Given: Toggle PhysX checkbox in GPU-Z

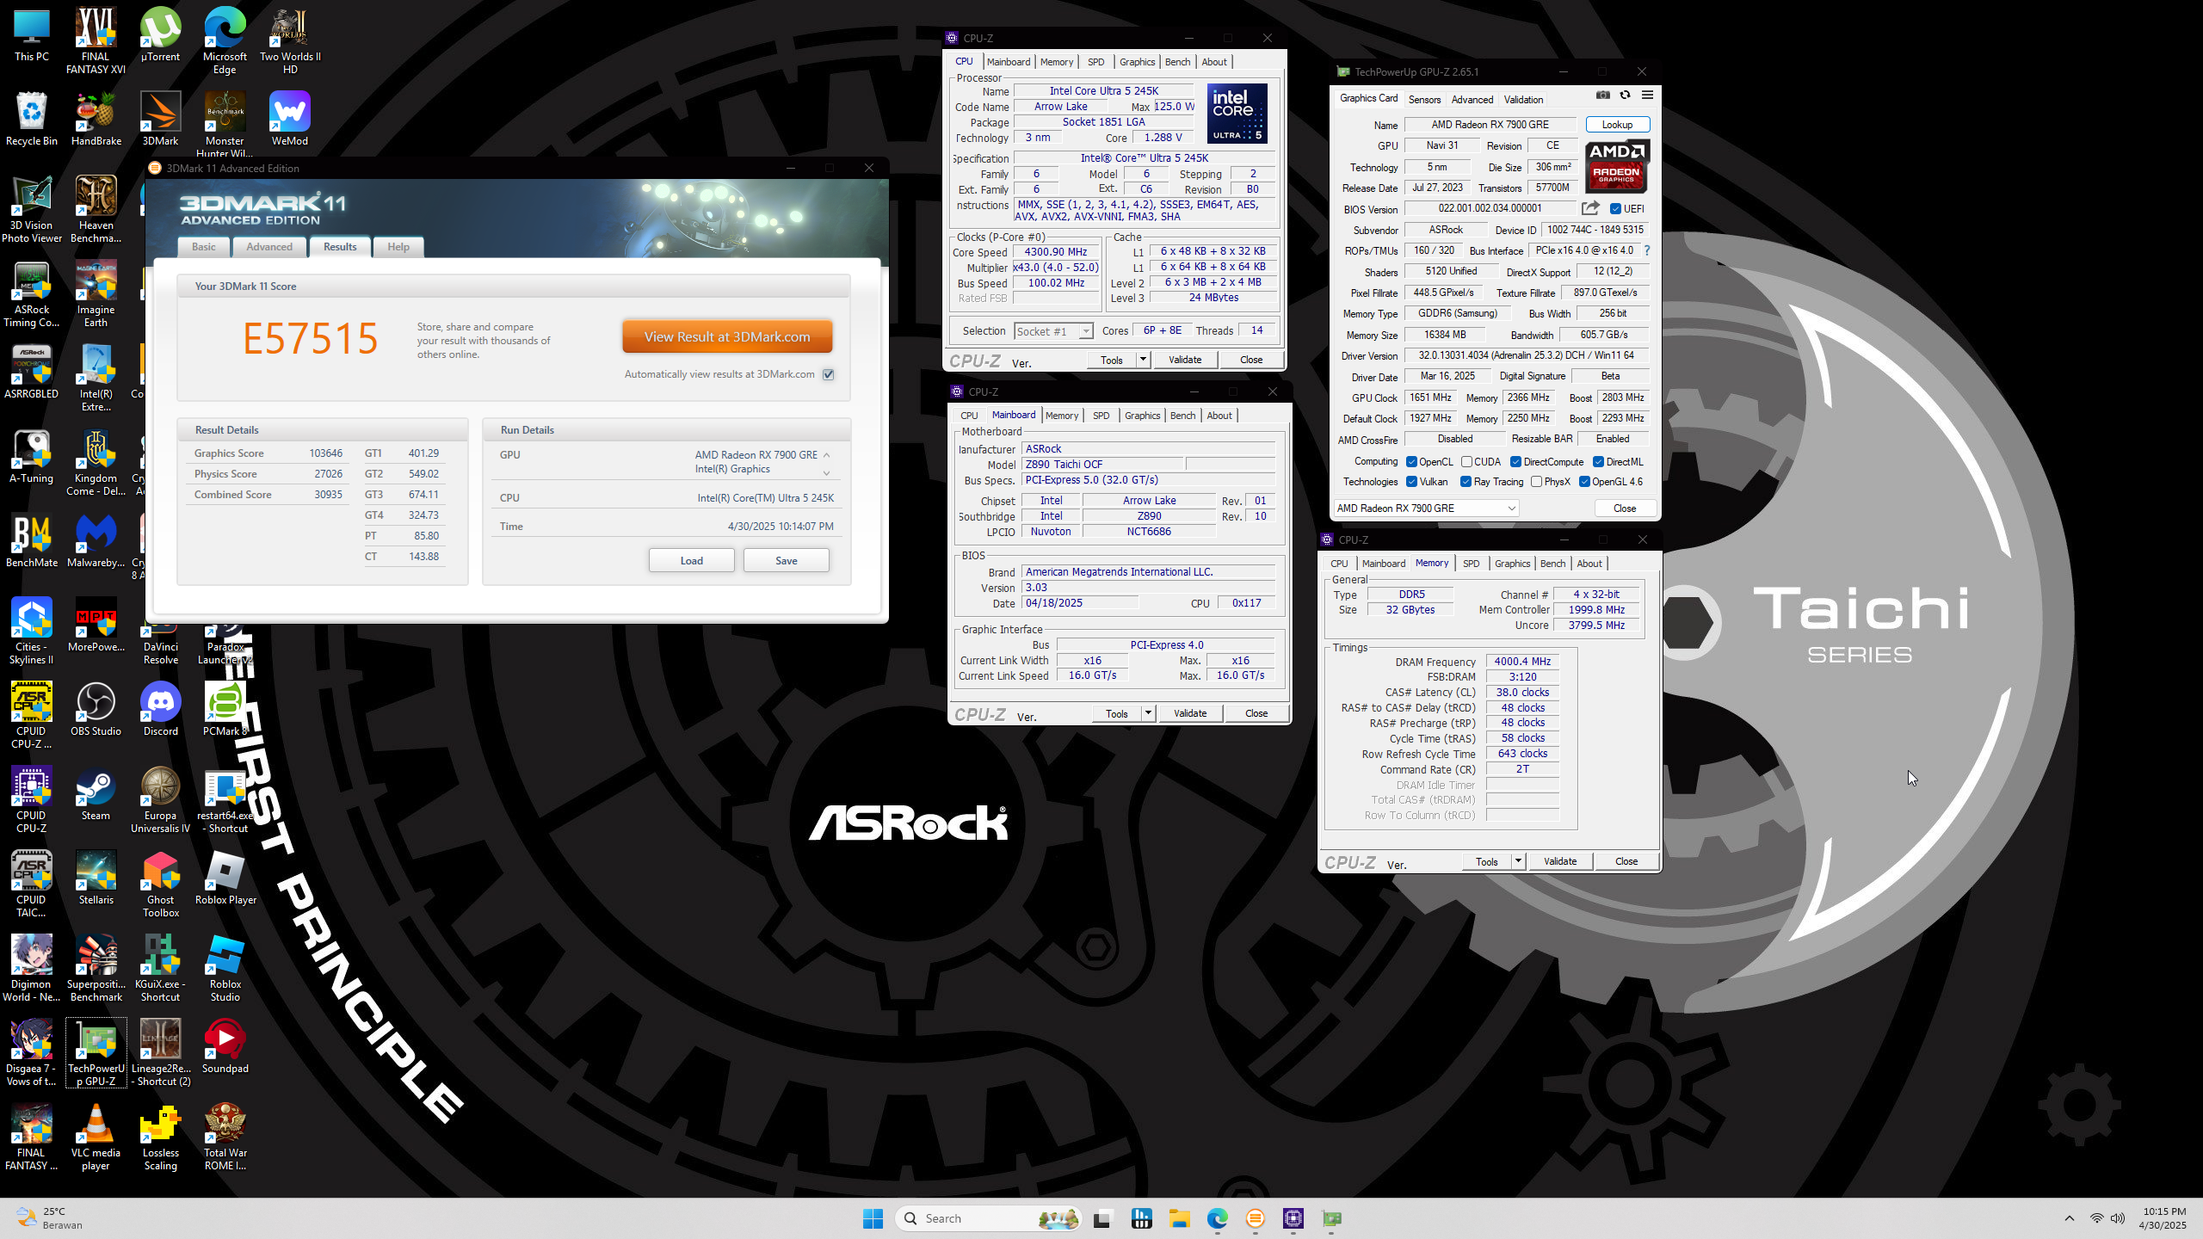Looking at the screenshot, I should coord(1536,482).
